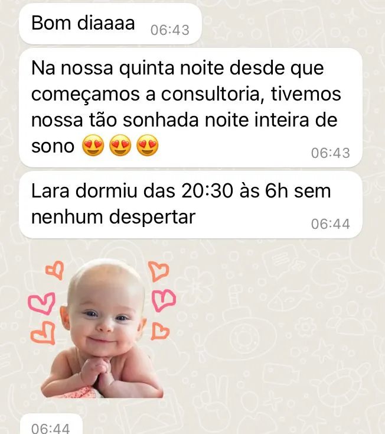This screenshot has height=434, width=385.
Task: Tap the 06:43 timestamp on 'Bom diaaaa'
Action: pyautogui.click(x=170, y=30)
